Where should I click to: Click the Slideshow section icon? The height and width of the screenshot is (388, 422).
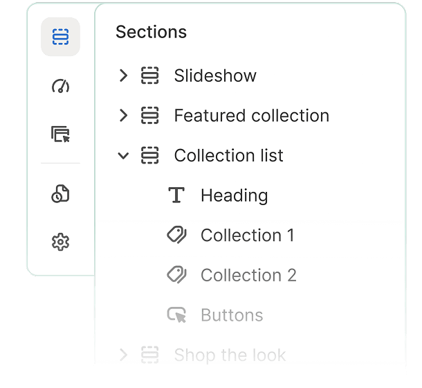[x=150, y=76]
